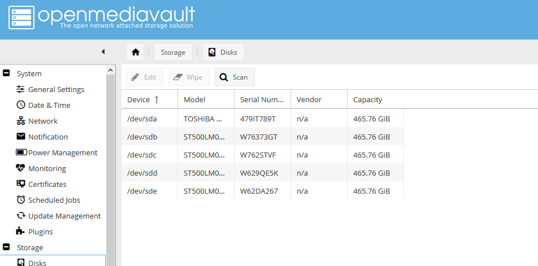The width and height of the screenshot is (538, 266).
Task: Open the Plugins page
Action: click(x=41, y=232)
